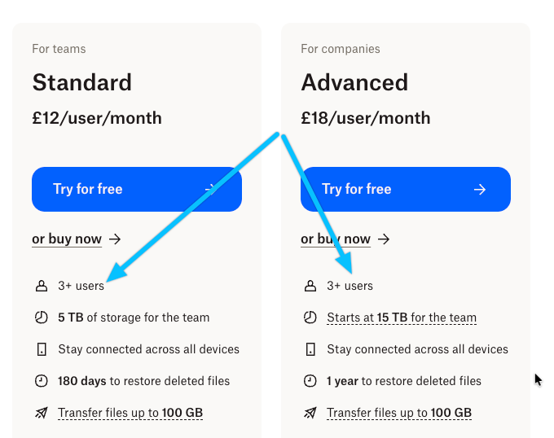The height and width of the screenshot is (438, 554).
Task: Click the user icon in the Standard plan
Action: [x=42, y=286]
